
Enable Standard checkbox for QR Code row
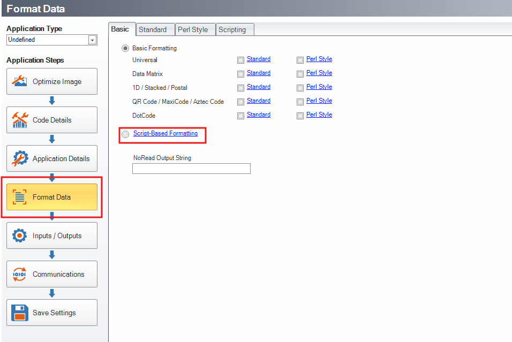tap(240, 102)
